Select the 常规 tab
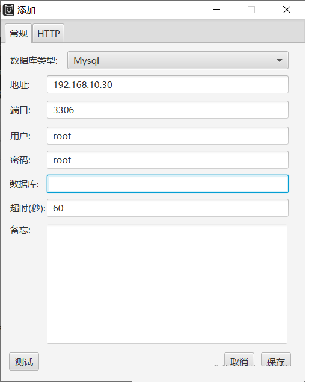This screenshot has height=382, width=309. [19, 33]
